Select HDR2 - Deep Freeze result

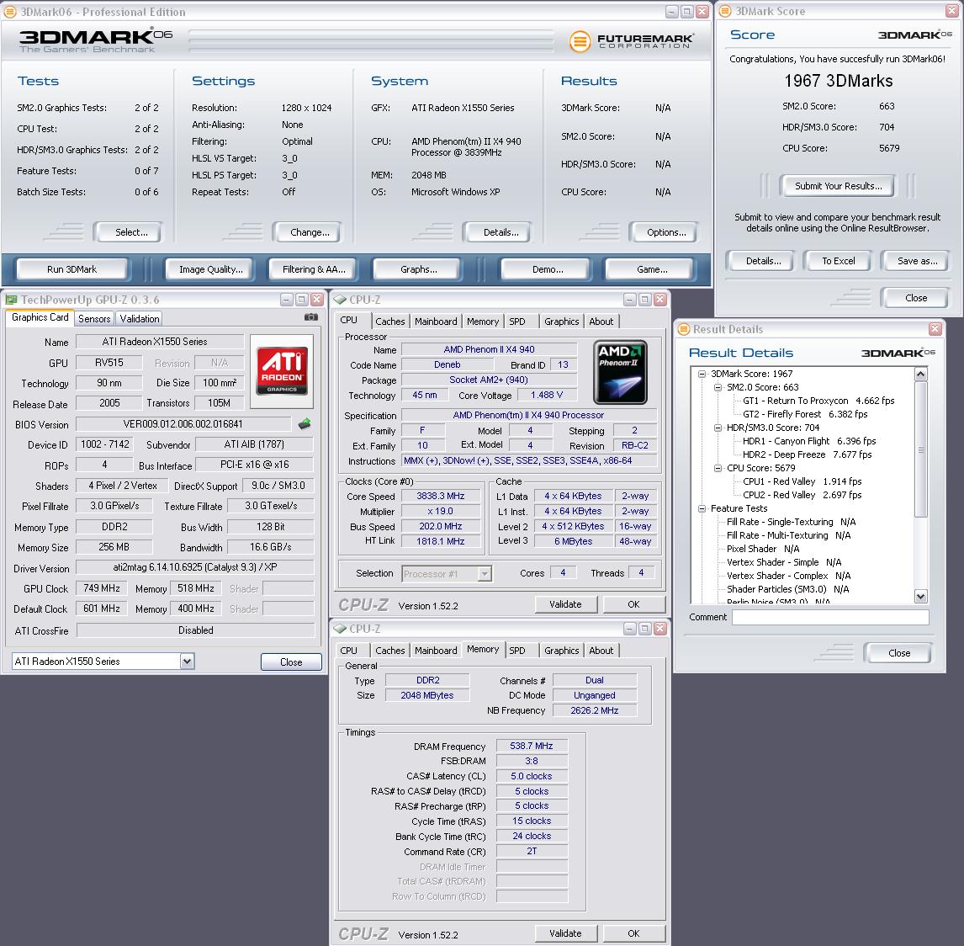pos(807,455)
